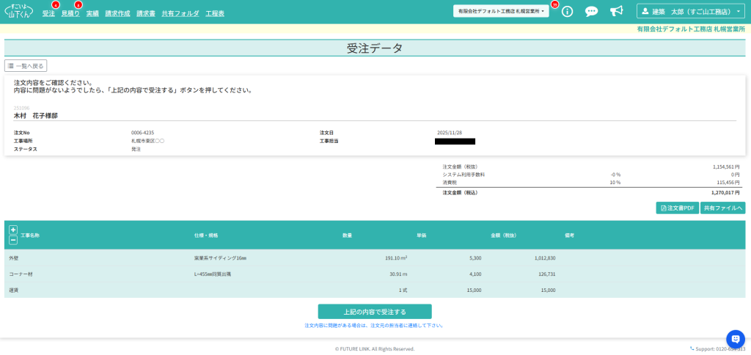Collapse all rows with the minus icon

pyautogui.click(x=13, y=240)
